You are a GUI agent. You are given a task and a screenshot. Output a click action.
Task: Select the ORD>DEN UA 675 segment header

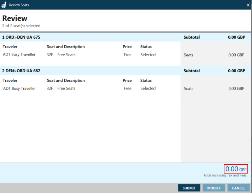21,37
